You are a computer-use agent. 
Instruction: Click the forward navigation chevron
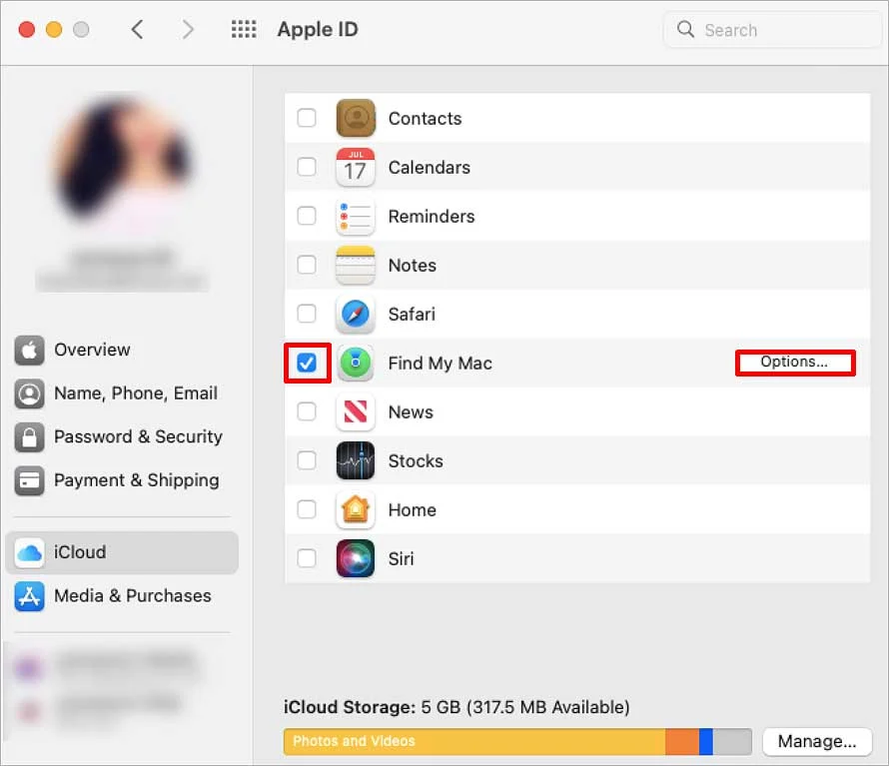coord(188,29)
